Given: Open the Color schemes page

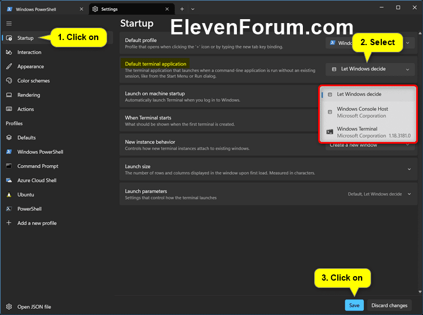Looking at the screenshot, I should point(57,81).
